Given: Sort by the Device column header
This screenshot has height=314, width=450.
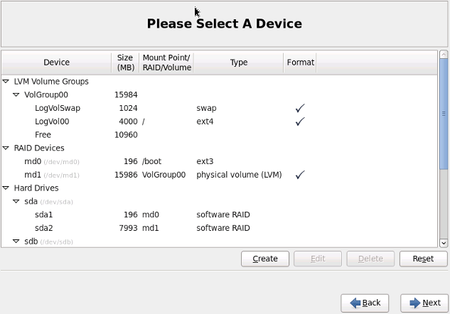Looking at the screenshot, I should 57,63.
